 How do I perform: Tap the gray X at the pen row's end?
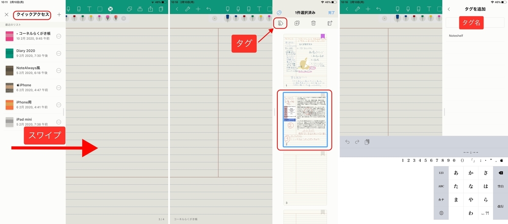[x=124, y=18]
